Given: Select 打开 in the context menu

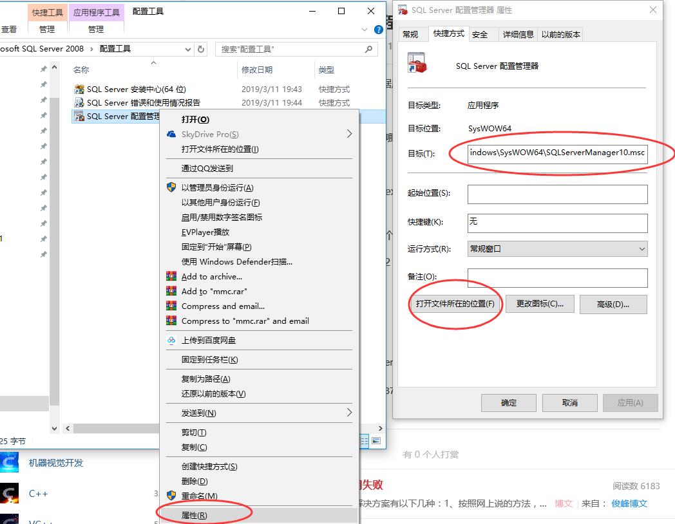Looking at the screenshot, I should (195, 120).
